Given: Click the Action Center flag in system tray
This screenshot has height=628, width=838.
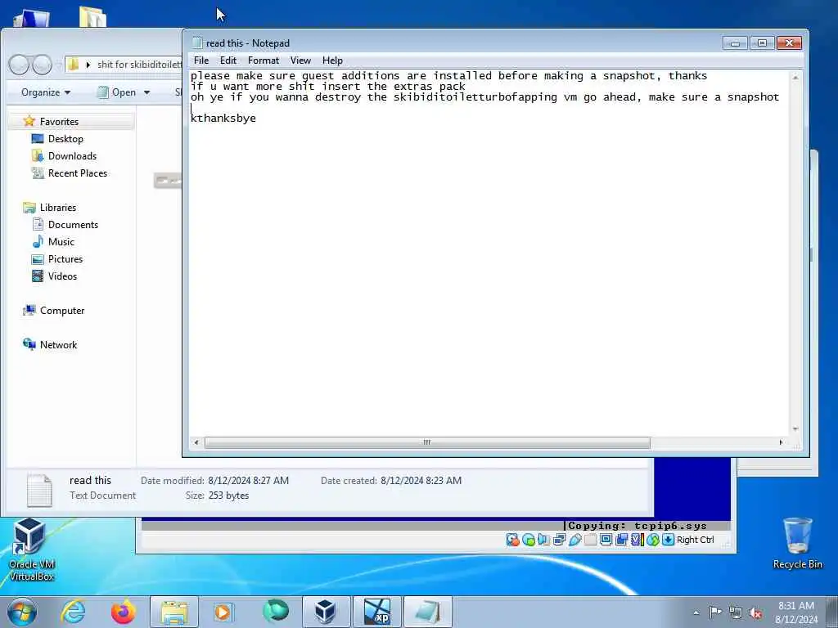Looking at the screenshot, I should pos(715,612).
